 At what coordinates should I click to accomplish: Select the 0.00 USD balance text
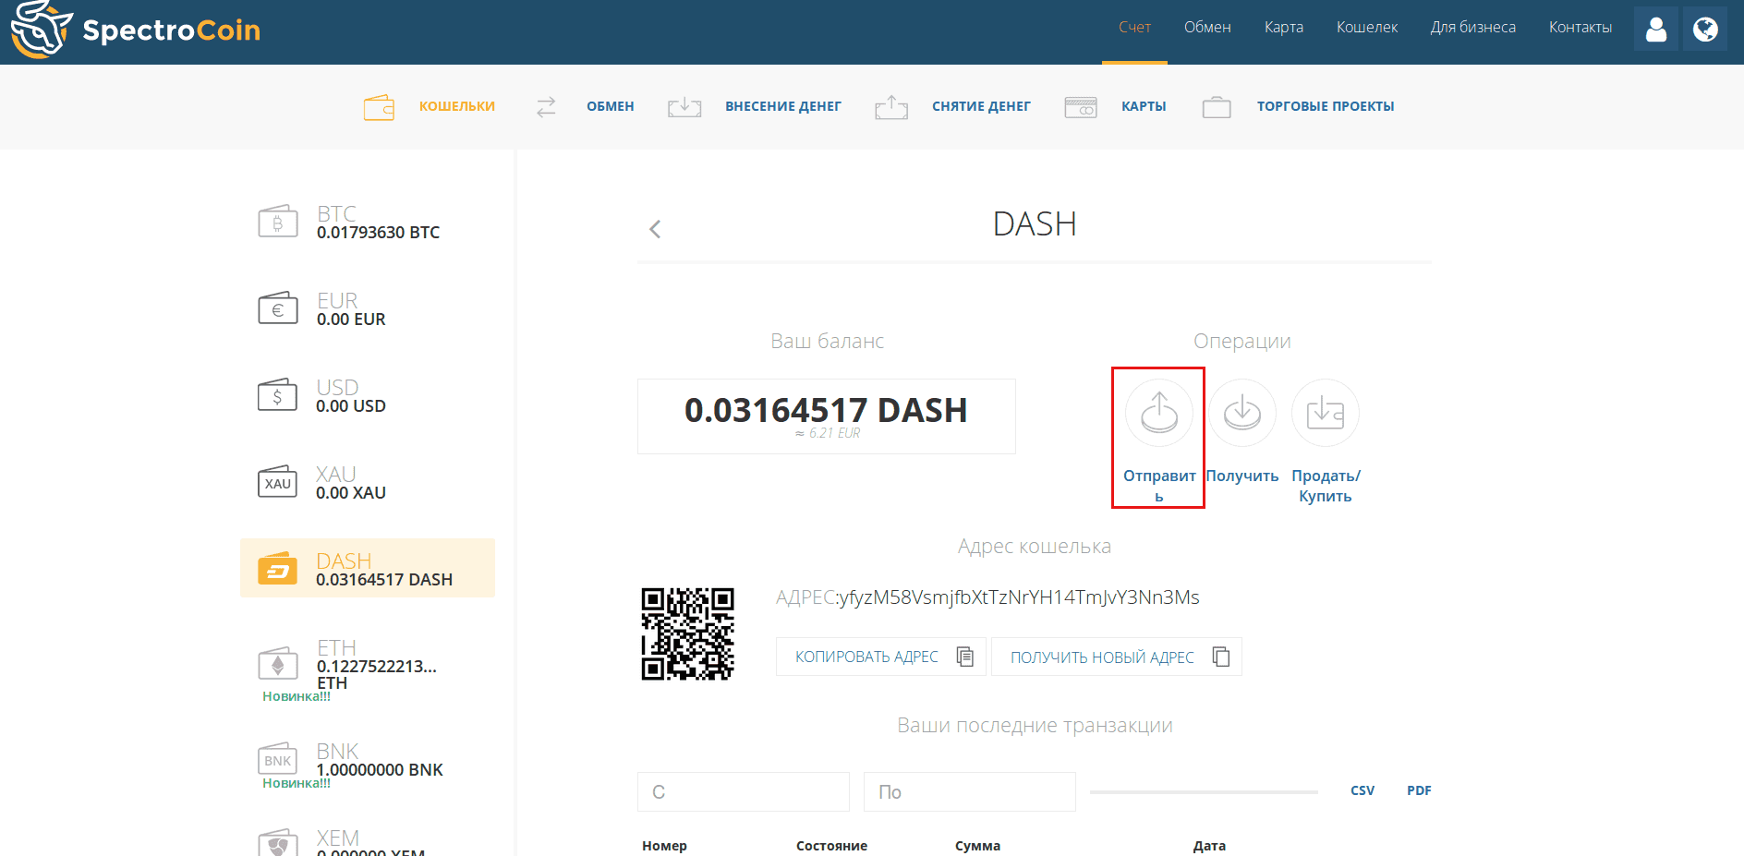pyautogui.click(x=351, y=406)
